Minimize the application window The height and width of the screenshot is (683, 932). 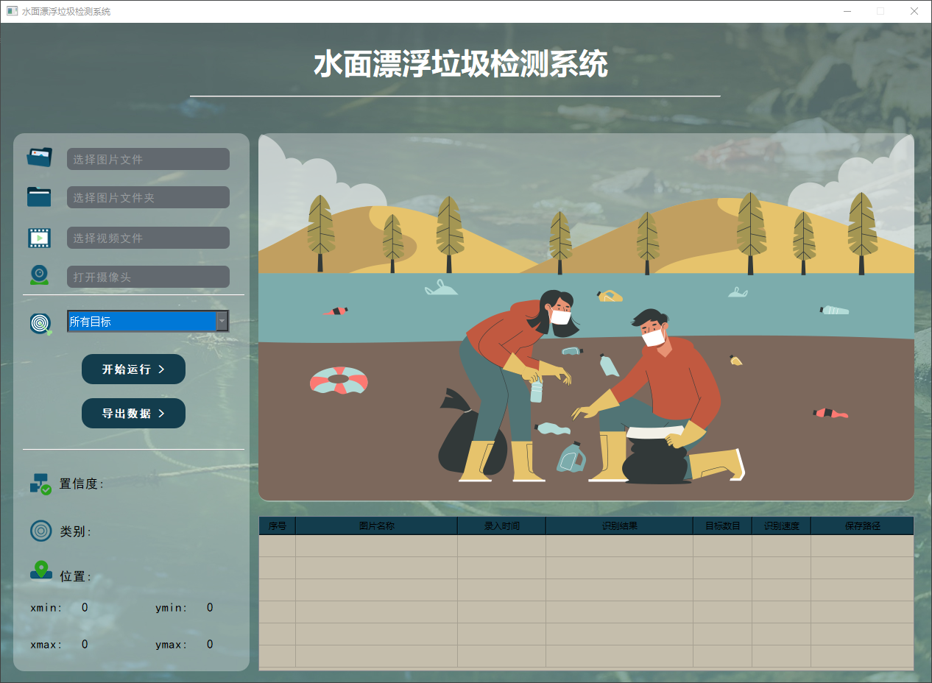(847, 11)
